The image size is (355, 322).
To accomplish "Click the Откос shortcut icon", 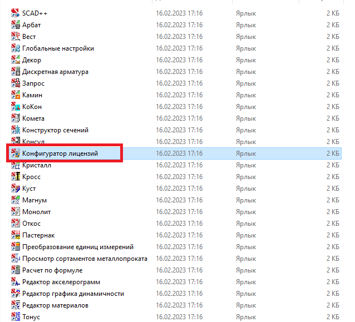I will [16, 224].
